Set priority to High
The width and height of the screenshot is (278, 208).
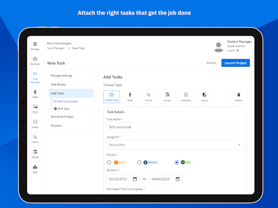point(109,162)
